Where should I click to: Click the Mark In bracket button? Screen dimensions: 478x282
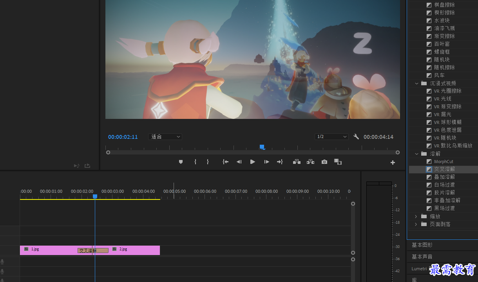[x=195, y=162]
